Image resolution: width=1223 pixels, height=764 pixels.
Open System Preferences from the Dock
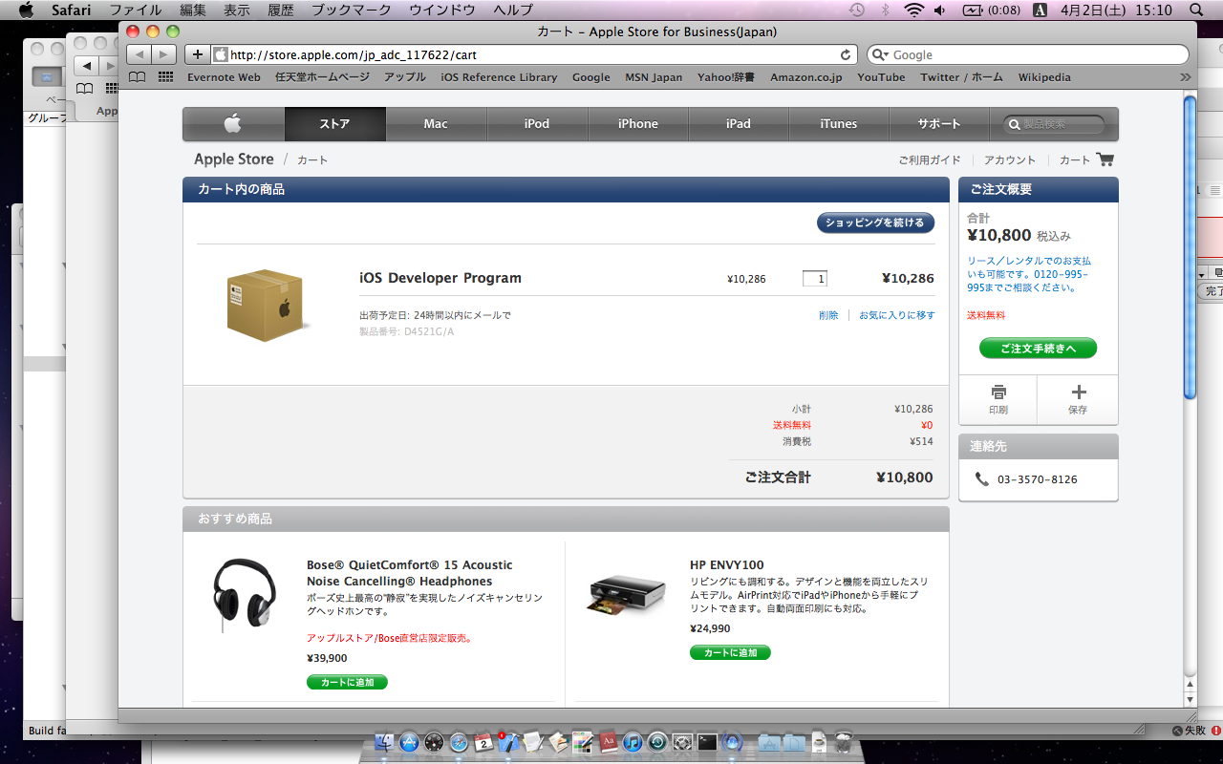tap(682, 742)
